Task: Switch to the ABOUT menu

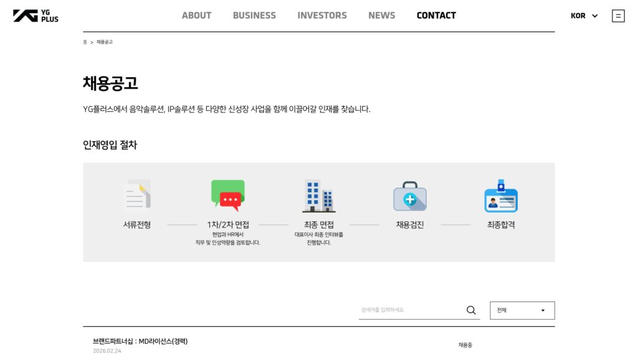Action: pos(196,15)
